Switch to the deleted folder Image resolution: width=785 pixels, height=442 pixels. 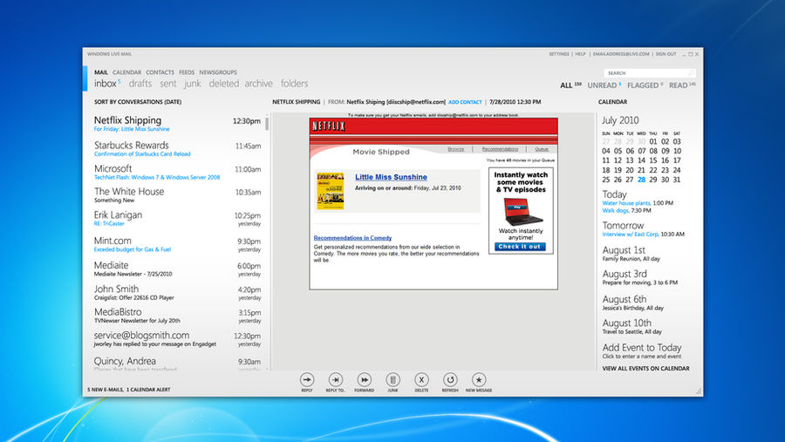[x=224, y=84]
